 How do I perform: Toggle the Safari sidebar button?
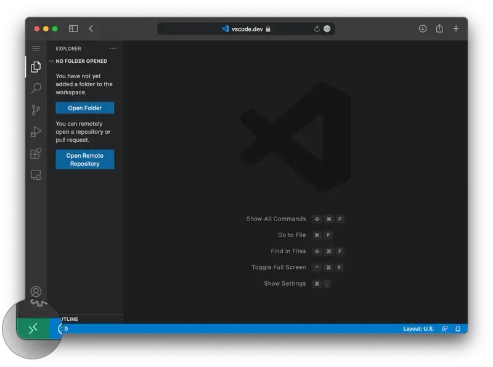[73, 28]
